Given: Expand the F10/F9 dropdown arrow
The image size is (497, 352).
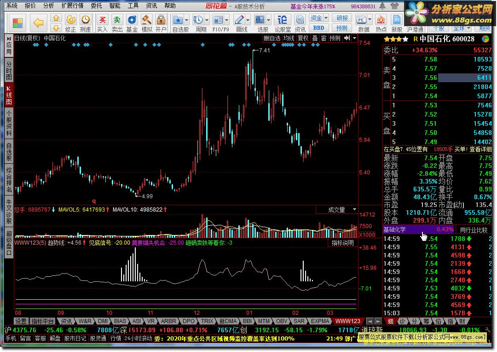Looking at the screenshot, I should coord(226,20).
